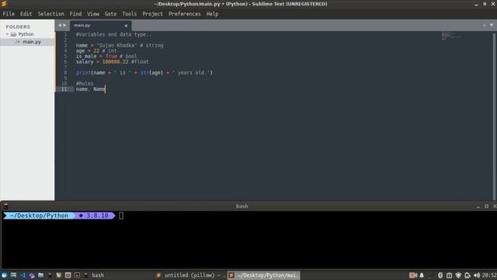Open the Preferences menu
This screenshot has height=280, width=497.
coord(185,14)
